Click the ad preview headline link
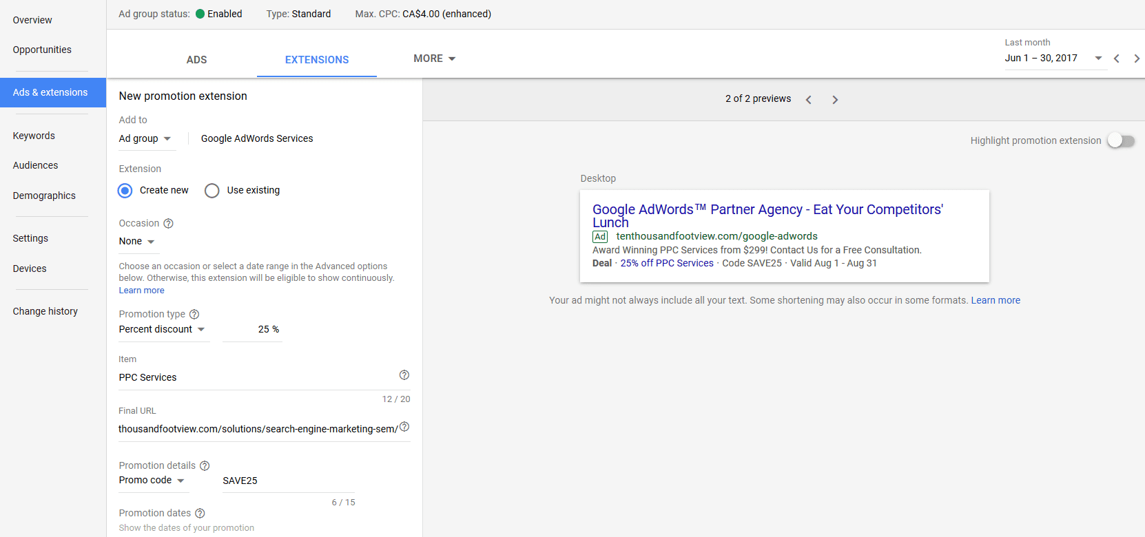Viewport: 1145px width, 537px height. click(x=767, y=215)
